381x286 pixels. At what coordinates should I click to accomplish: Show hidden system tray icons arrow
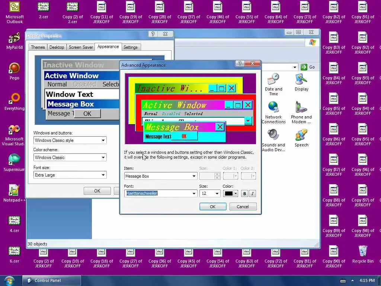click(352, 280)
